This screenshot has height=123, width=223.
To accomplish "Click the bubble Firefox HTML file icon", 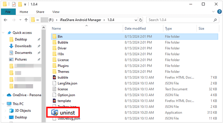I will pos(54,77).
